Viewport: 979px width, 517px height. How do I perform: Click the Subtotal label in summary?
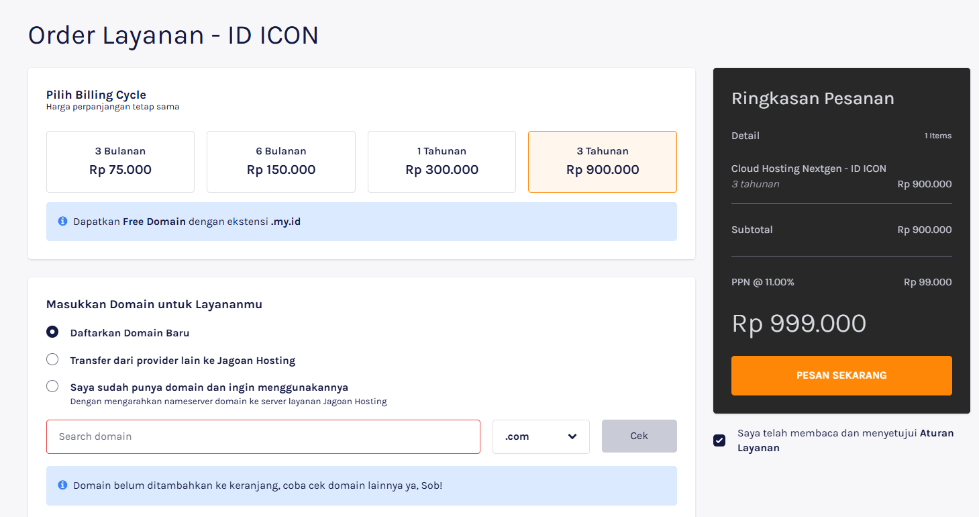click(x=752, y=230)
